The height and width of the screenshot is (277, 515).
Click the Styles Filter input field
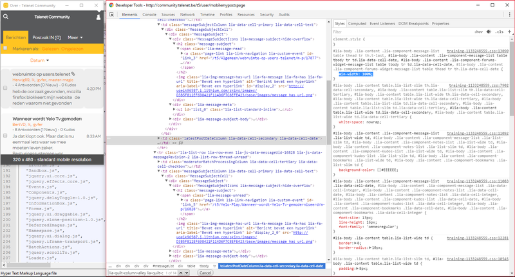coord(400,31)
